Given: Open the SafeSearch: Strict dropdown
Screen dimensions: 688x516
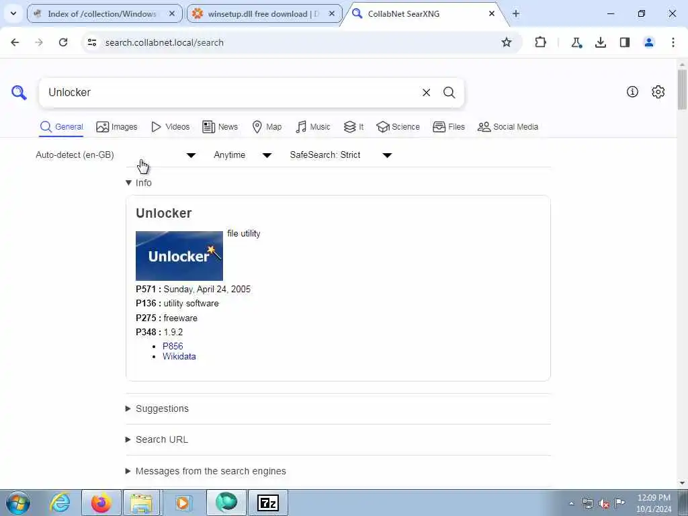Looking at the screenshot, I should click(x=341, y=155).
